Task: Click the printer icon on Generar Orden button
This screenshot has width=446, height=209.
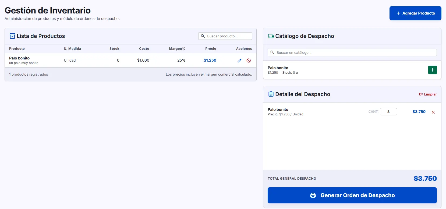Action: coord(313,195)
